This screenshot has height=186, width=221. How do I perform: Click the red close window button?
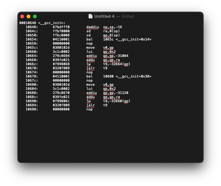[x=22, y=16]
